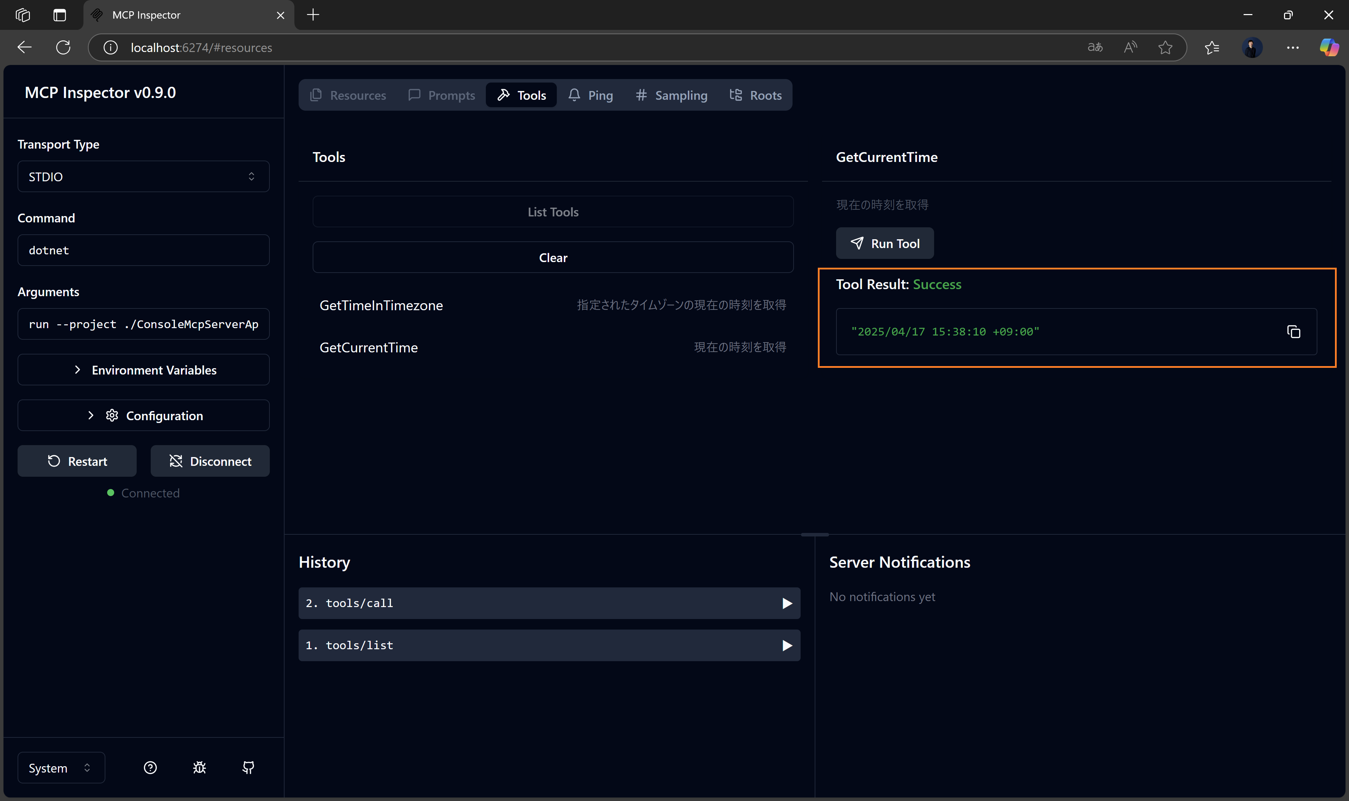Copy the tool result to clipboard
1349x801 pixels.
click(1293, 331)
